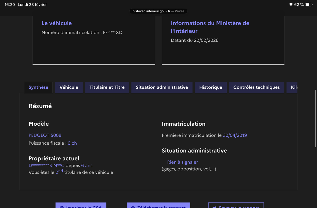Click the printer icon on Imprimer le CSA

pos(62,207)
